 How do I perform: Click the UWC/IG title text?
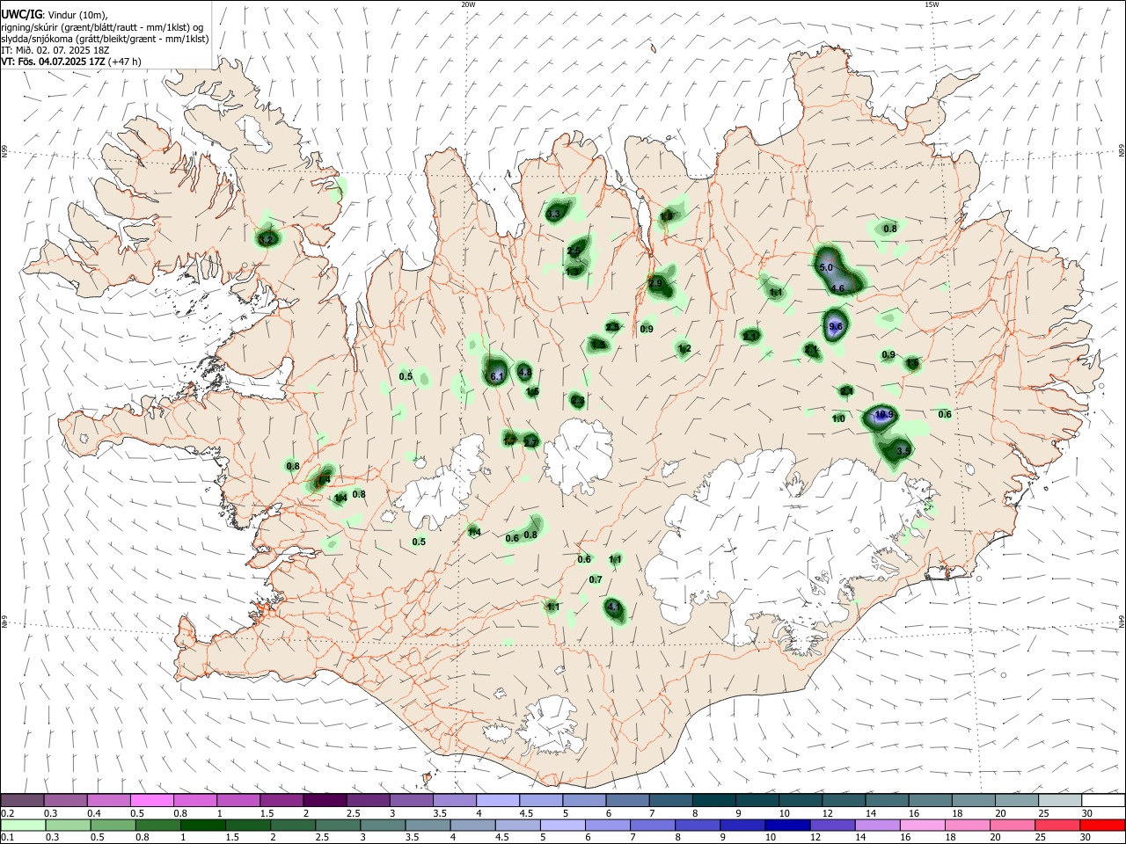click(x=20, y=14)
